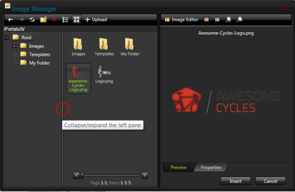
Task: Click the actual size icon
Action: pos(217,20)
